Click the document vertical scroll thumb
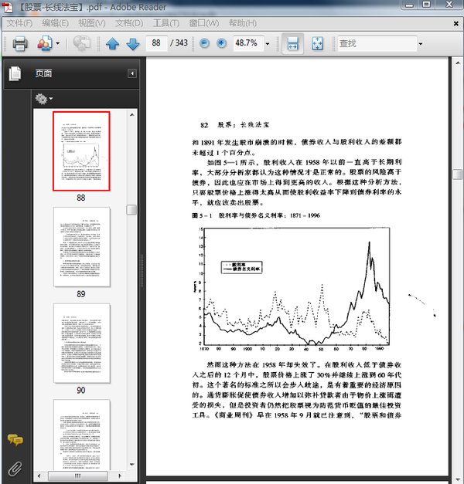Image resolution: width=464 pixels, height=484 pixels. (x=458, y=174)
